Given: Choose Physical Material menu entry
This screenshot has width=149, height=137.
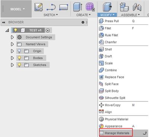Looking at the screenshot, I should tap(124, 119).
